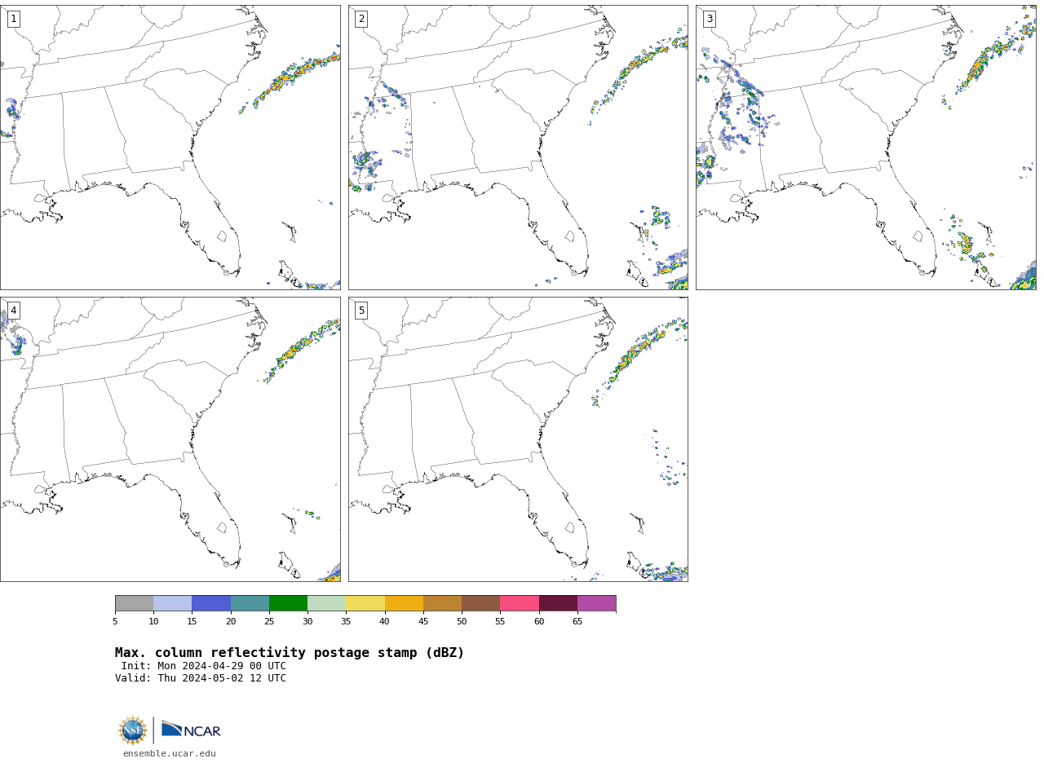Click the member label box '5'
The width and height of the screenshot is (1044, 763).
(361, 311)
